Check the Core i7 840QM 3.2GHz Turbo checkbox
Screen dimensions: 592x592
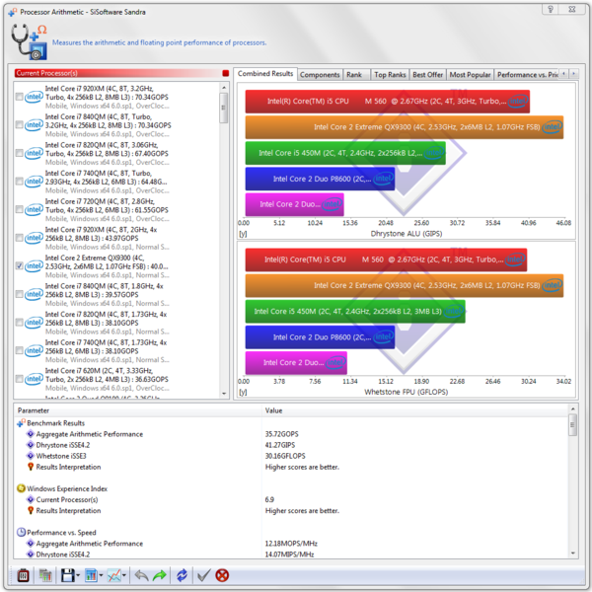(x=20, y=125)
